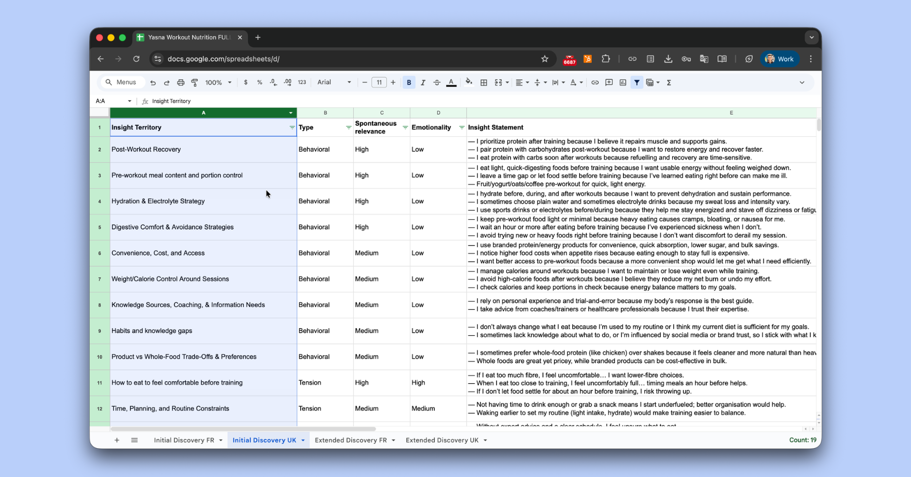Image resolution: width=911 pixels, height=477 pixels.
Task: Click the Undo arrow icon
Action: tap(153, 83)
